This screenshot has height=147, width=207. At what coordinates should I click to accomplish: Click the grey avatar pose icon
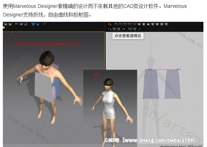point(26,24)
